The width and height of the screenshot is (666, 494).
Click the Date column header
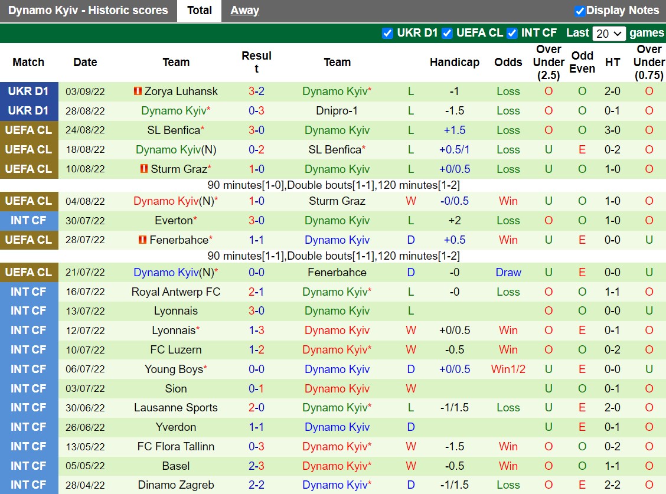[x=85, y=62]
